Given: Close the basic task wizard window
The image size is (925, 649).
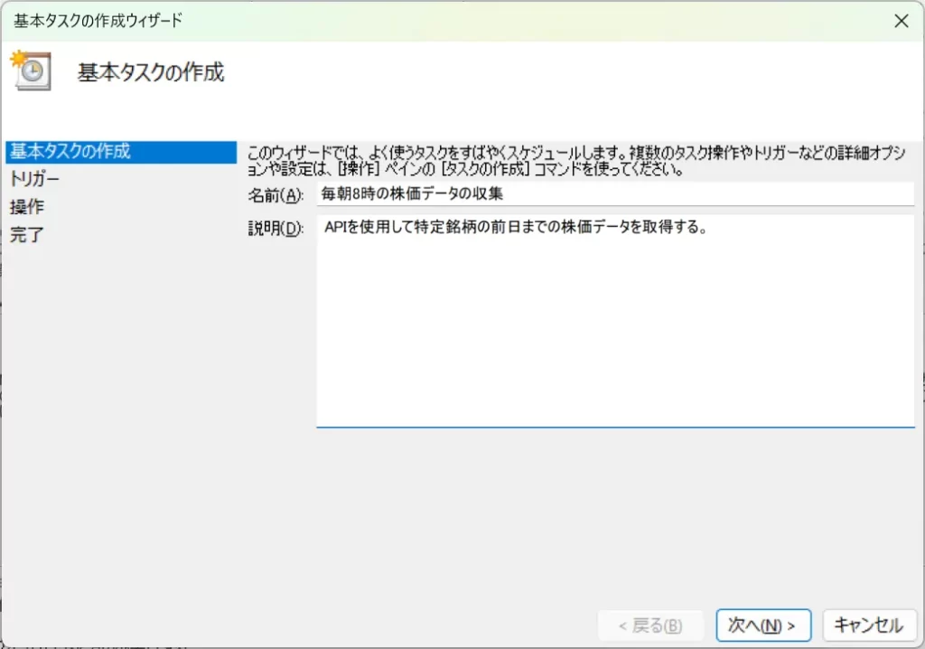Looking at the screenshot, I should [x=901, y=22].
